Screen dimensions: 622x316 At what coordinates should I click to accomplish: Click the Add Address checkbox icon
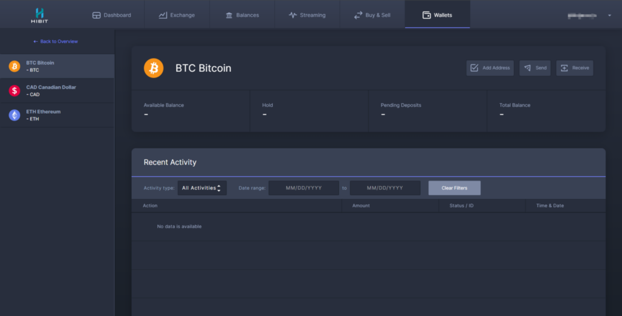[x=474, y=68]
